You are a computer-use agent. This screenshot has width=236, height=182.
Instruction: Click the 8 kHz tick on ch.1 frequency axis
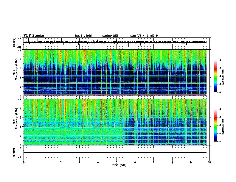(x=21, y=59)
